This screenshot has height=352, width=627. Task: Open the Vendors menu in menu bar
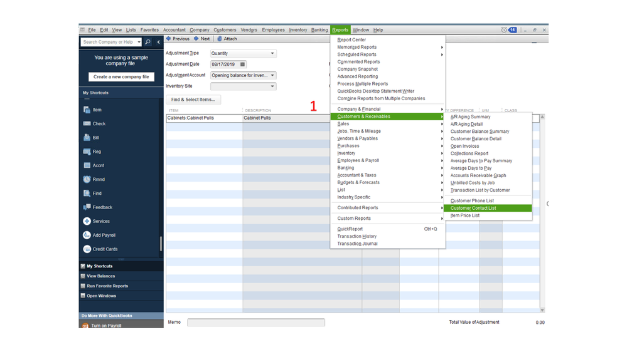249,30
